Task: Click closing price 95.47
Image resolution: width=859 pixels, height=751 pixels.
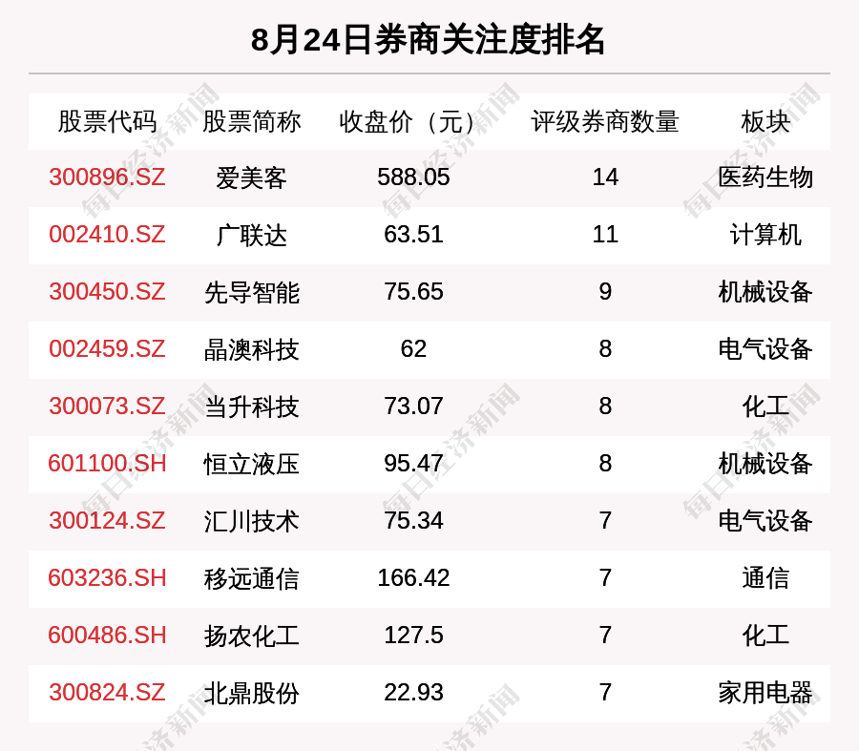Action: (413, 464)
